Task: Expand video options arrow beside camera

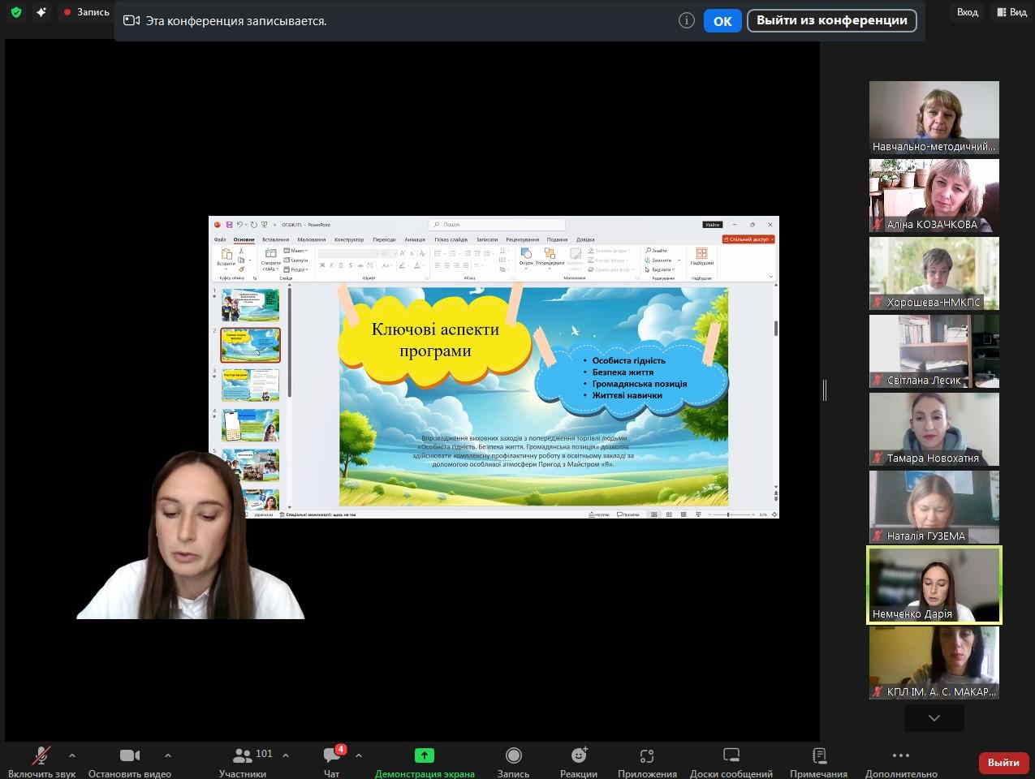Action: coord(167,755)
